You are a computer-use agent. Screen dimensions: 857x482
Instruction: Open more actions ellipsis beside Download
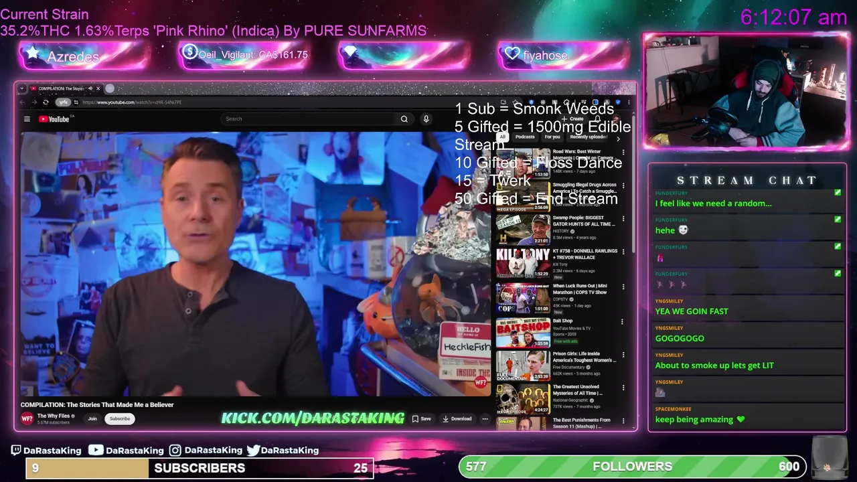[x=485, y=418]
